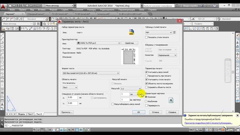Open the мм units dropdown
Screen dimensions: 240x135
coord(134,94)
